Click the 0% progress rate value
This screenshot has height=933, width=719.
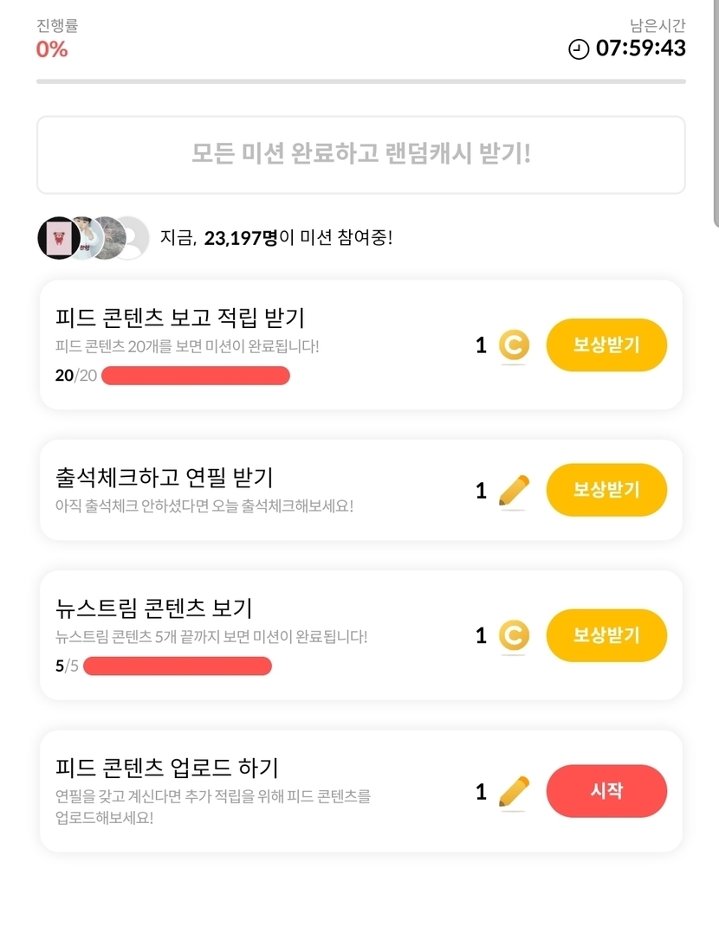52,49
